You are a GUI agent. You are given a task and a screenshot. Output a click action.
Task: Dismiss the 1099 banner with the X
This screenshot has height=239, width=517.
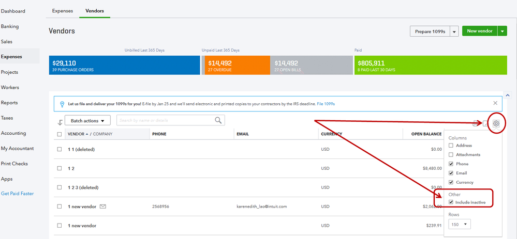tap(495, 103)
